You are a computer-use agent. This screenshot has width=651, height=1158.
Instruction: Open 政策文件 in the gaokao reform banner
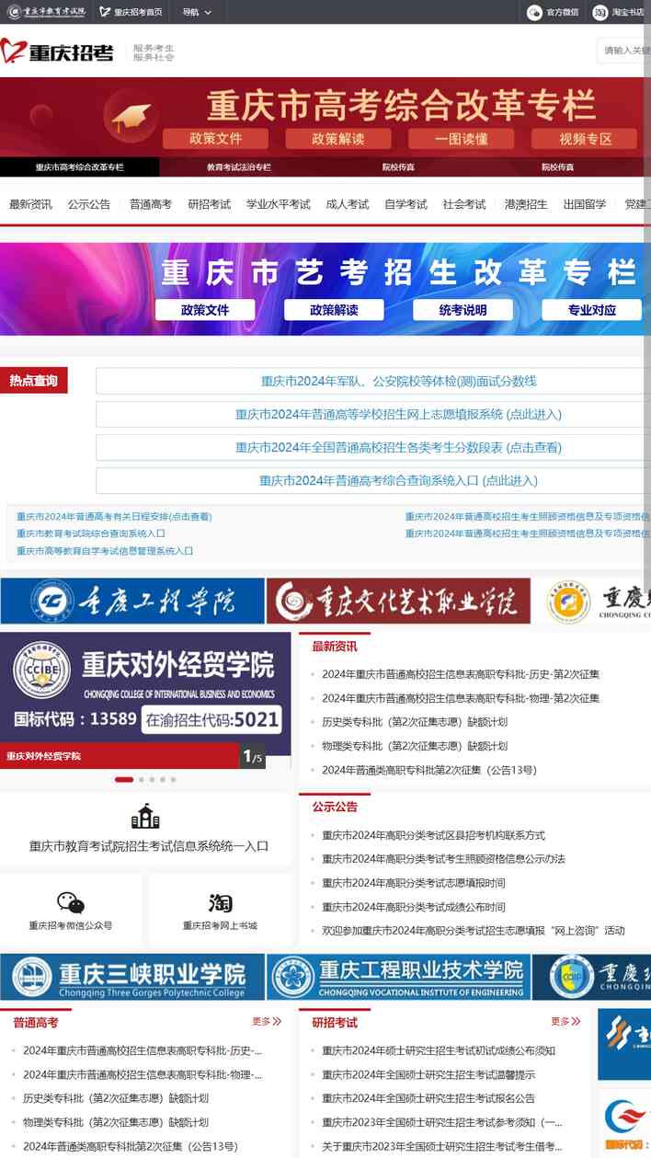coord(216,138)
